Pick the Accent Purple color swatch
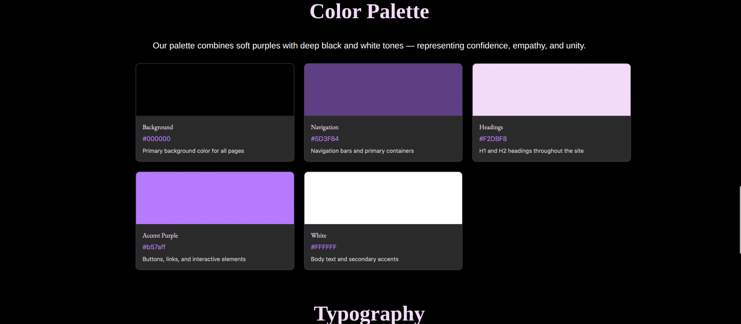 (215, 198)
